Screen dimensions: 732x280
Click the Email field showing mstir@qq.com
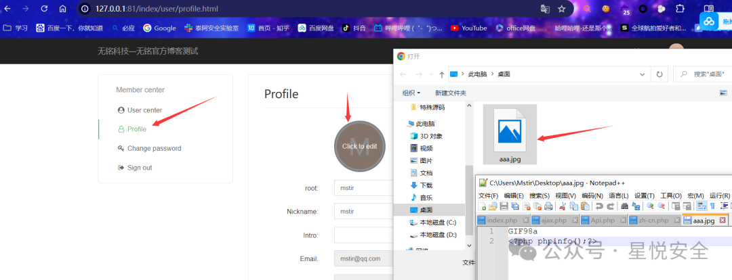364,258
